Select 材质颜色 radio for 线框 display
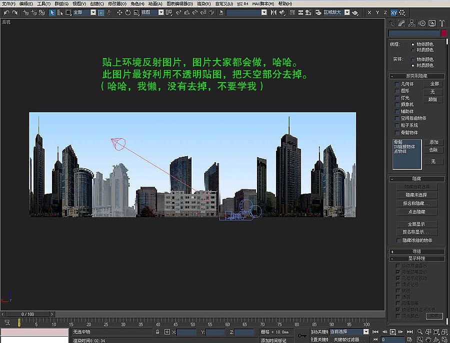Image resolution: width=450 pixels, height=343 pixels. [x=411, y=50]
